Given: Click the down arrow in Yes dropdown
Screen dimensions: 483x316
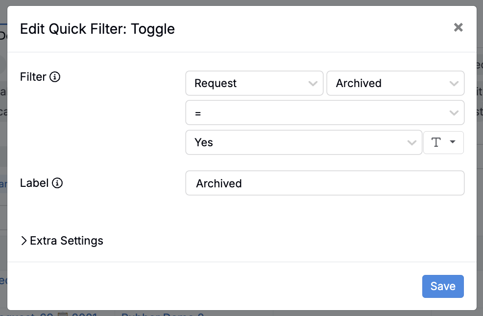Looking at the screenshot, I should [411, 142].
